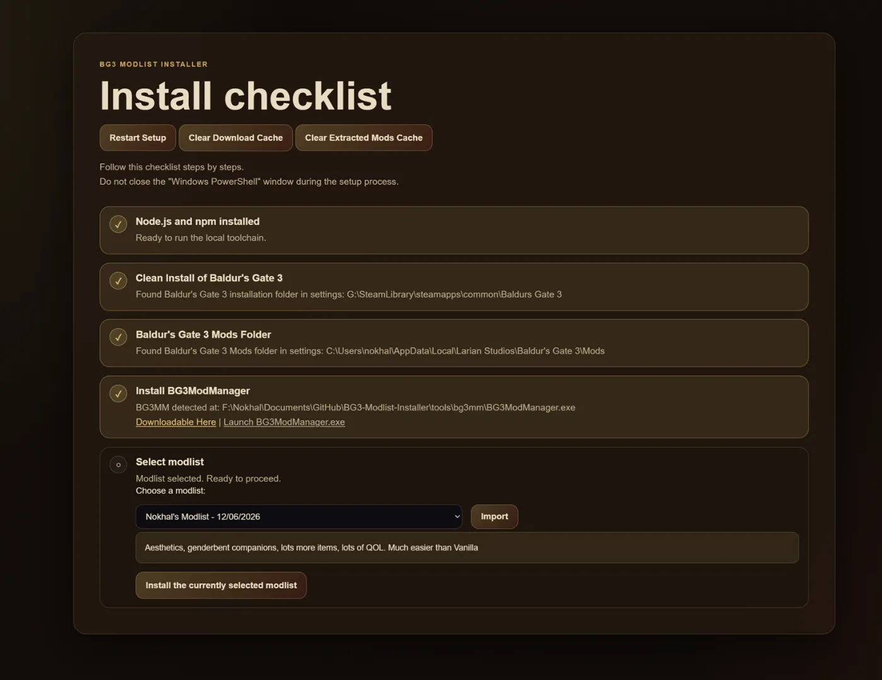Click the installation folder path text
882x680 pixels.
coord(348,294)
